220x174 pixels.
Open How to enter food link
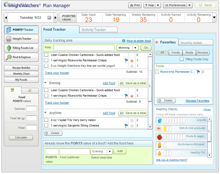click(139, 41)
